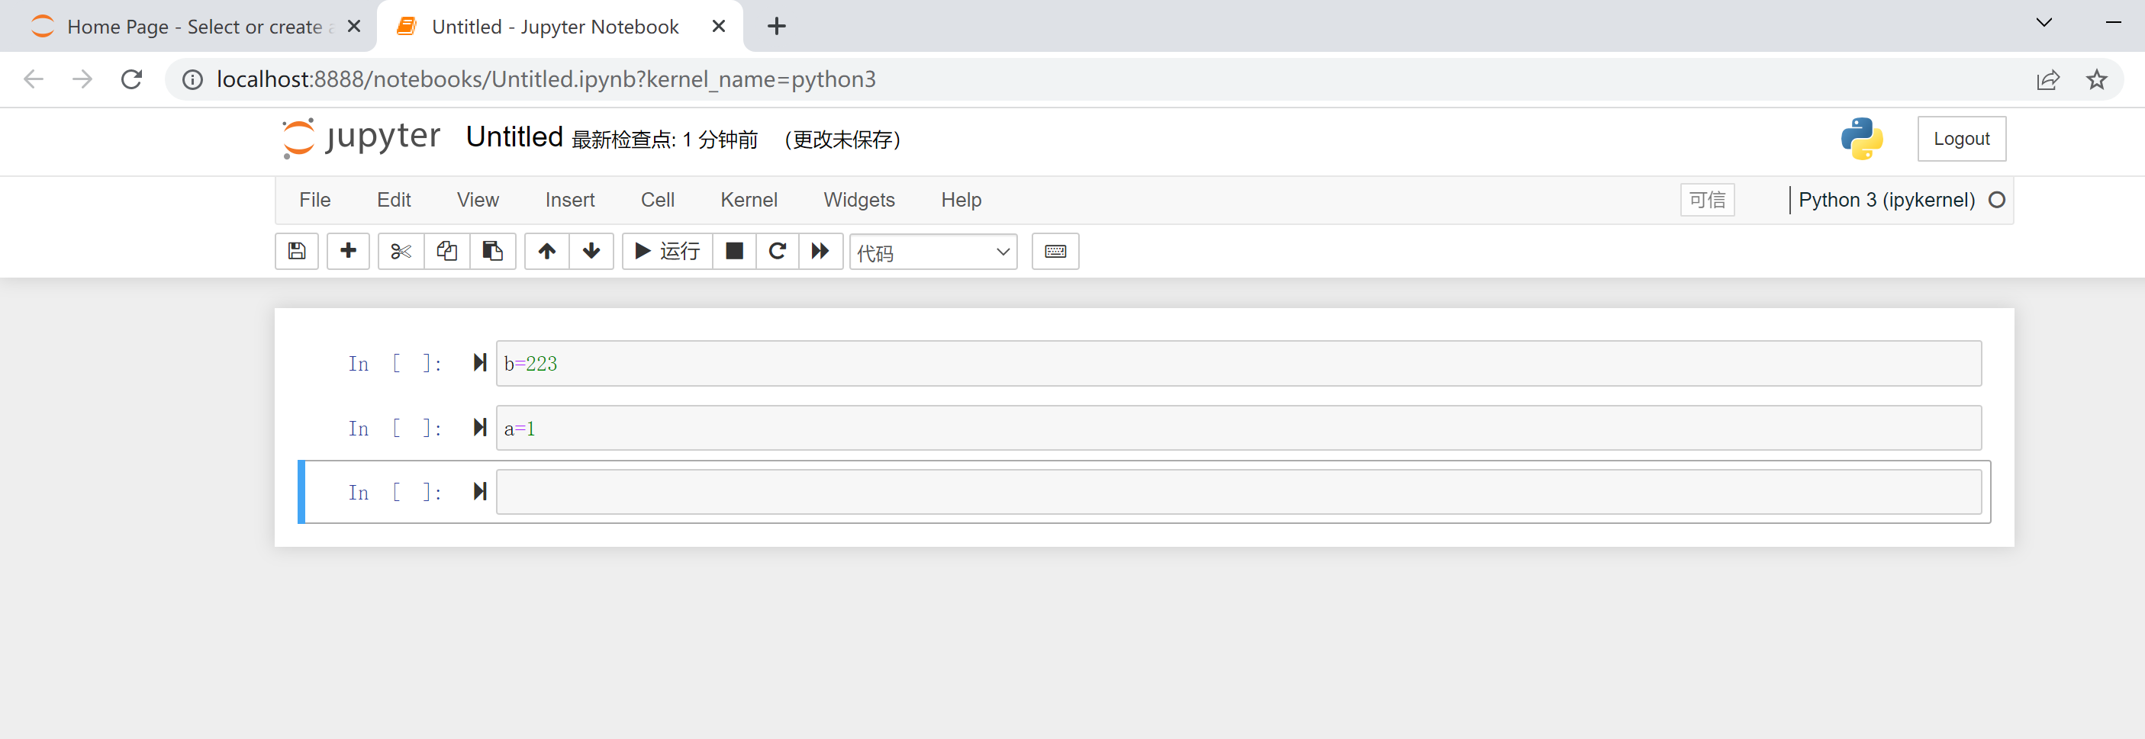Copy selected cells icon
The height and width of the screenshot is (739, 2145).
pyautogui.click(x=447, y=252)
